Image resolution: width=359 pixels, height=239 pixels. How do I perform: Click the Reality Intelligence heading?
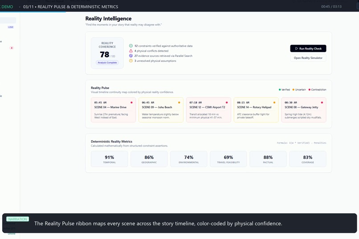[108, 19]
